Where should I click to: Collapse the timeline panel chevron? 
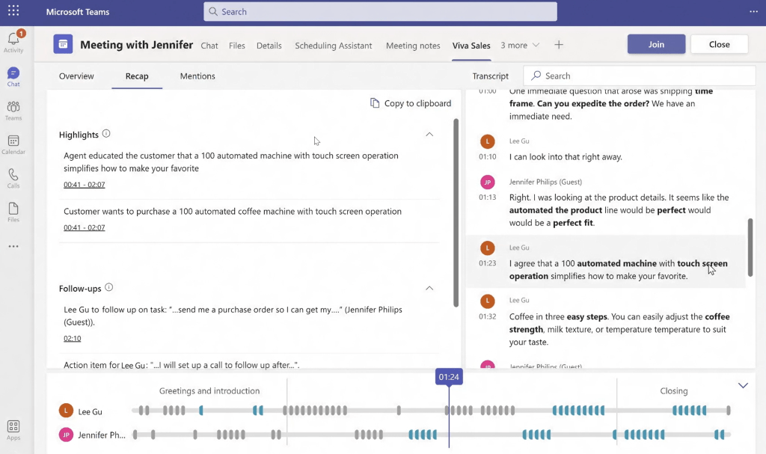(x=743, y=386)
